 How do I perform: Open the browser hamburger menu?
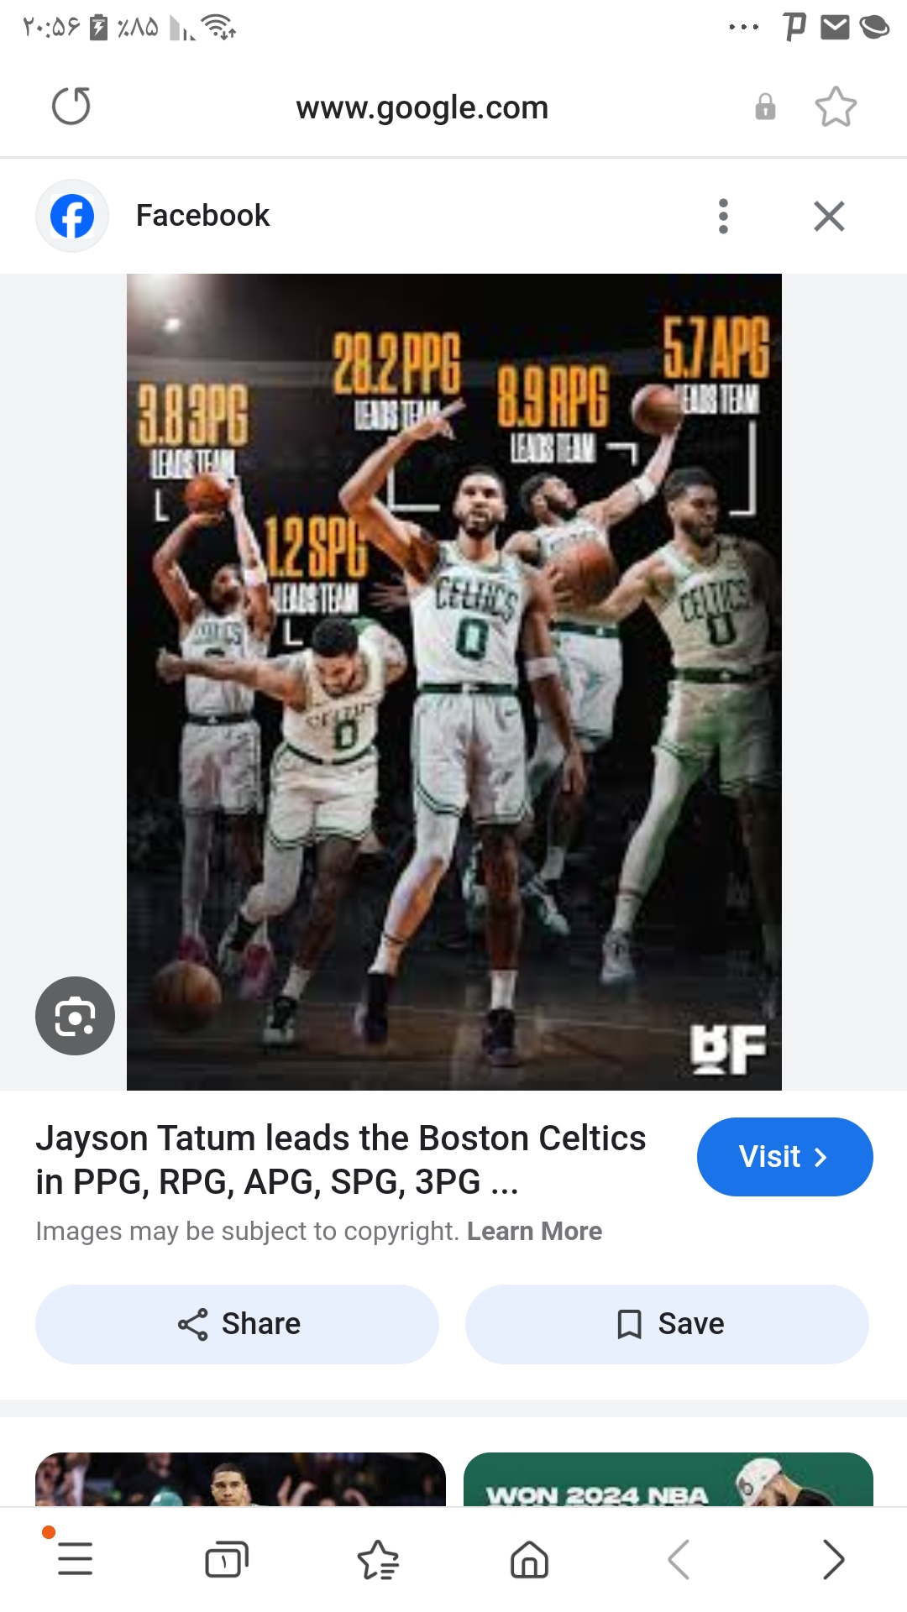[75, 1559]
